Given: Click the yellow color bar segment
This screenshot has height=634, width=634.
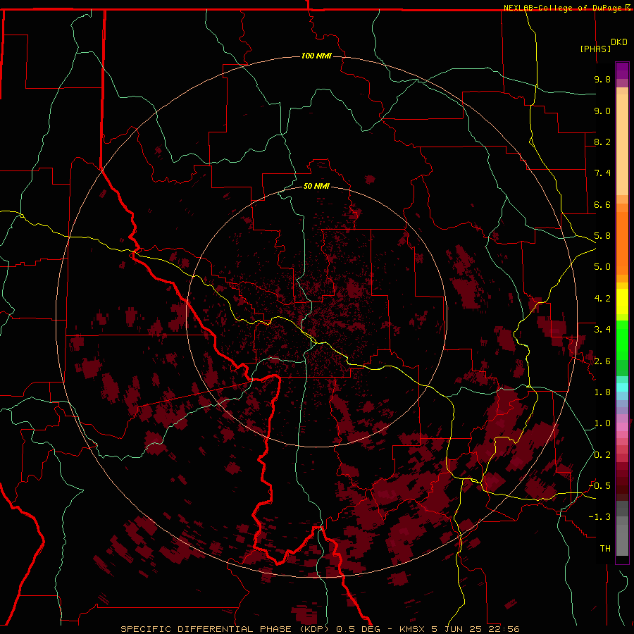Looking at the screenshot, I should [x=622, y=302].
